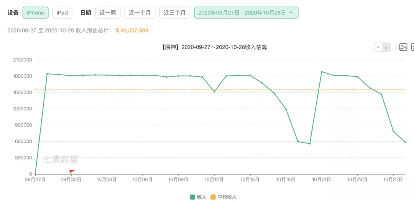
Task: Switch to chart view icon
Action: [x=378, y=47]
